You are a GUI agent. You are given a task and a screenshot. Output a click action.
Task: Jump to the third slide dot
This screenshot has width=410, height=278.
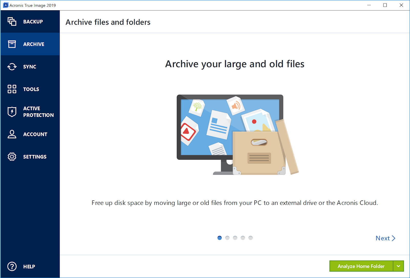coord(235,238)
